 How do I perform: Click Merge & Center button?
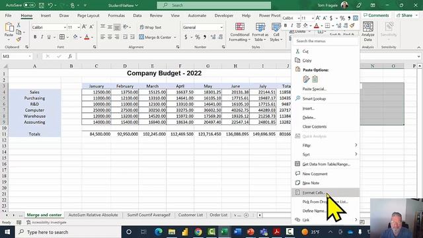(155, 37)
